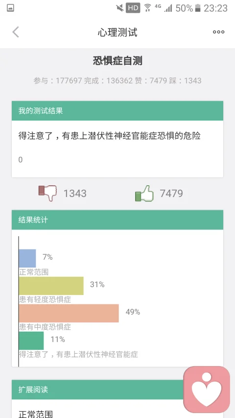
Task: Tap the battery status icon
Action: 198,8
